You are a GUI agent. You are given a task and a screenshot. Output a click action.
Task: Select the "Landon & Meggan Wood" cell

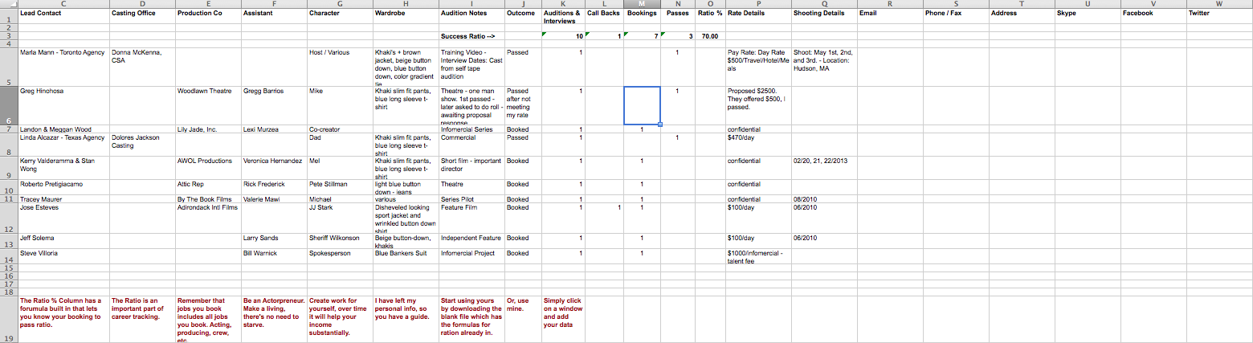(63, 129)
